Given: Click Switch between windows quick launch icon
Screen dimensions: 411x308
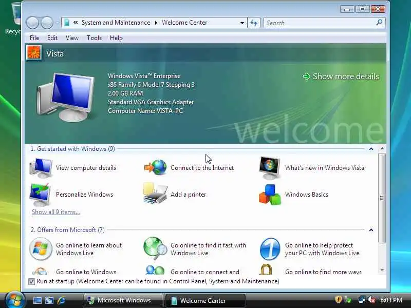Looking at the screenshot, I should (49, 300).
